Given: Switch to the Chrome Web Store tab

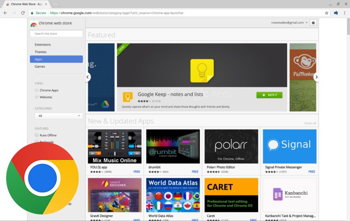Looking at the screenshot, I should coord(26,4).
